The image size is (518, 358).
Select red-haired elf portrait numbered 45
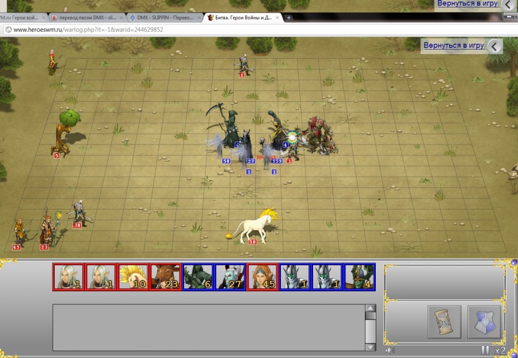pos(262,277)
